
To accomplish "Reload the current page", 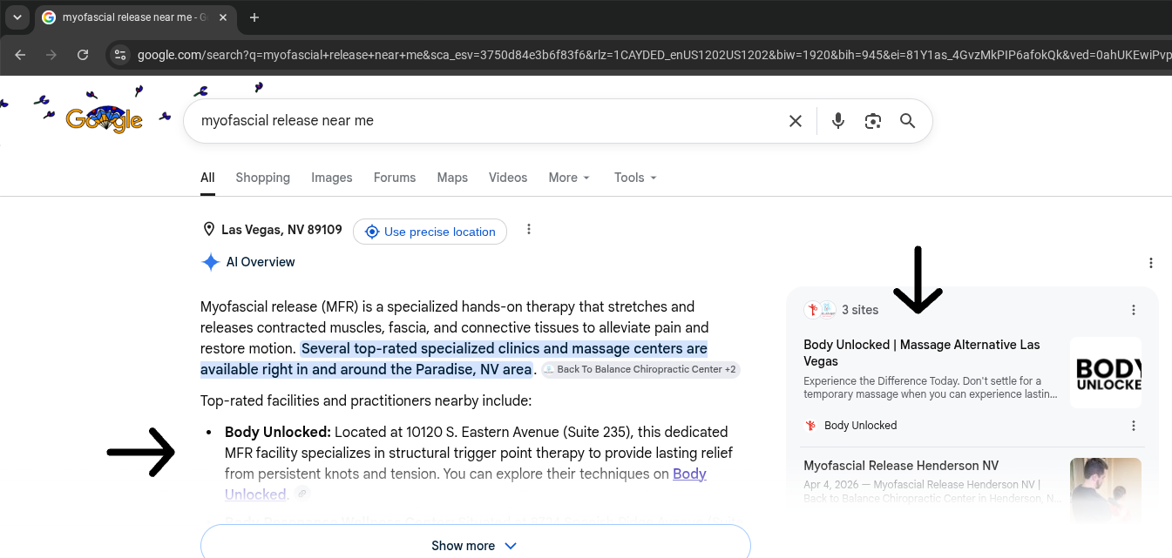I will 83,55.
